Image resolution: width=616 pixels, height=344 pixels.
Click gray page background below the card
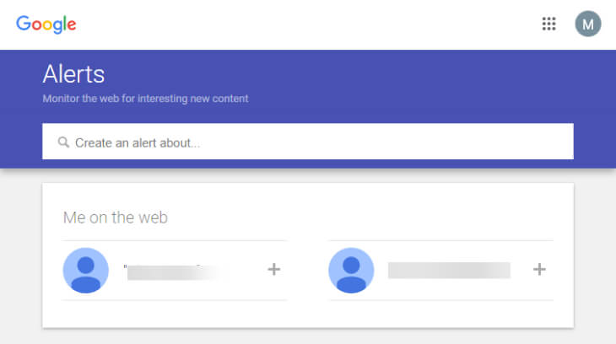(x=308, y=336)
